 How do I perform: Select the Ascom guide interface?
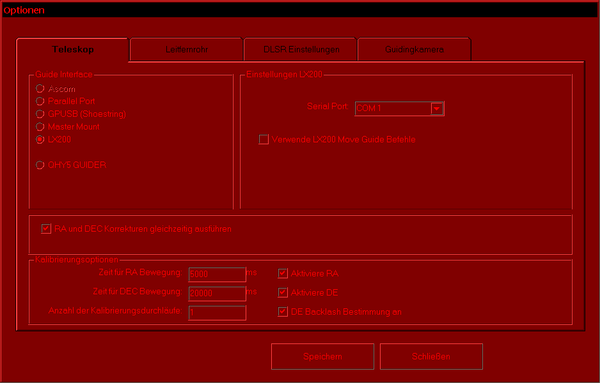tap(40, 89)
